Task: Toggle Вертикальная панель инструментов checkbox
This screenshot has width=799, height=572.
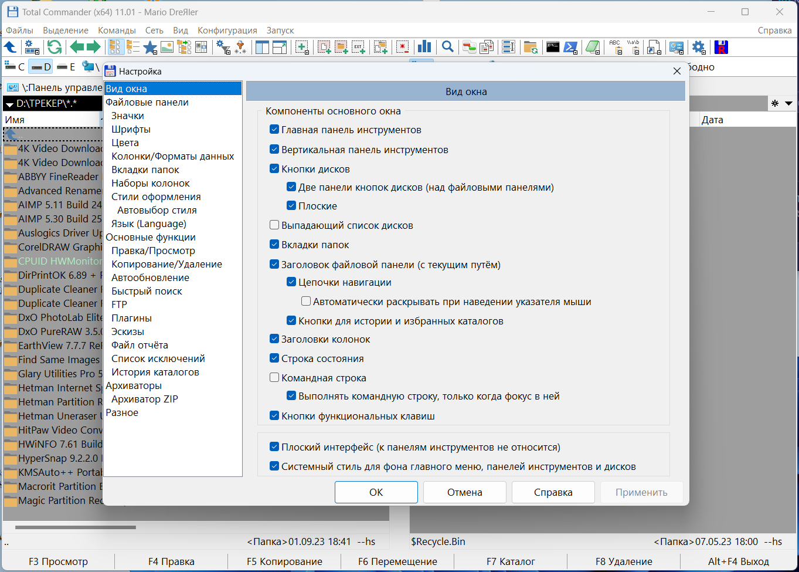Action: pyautogui.click(x=274, y=150)
